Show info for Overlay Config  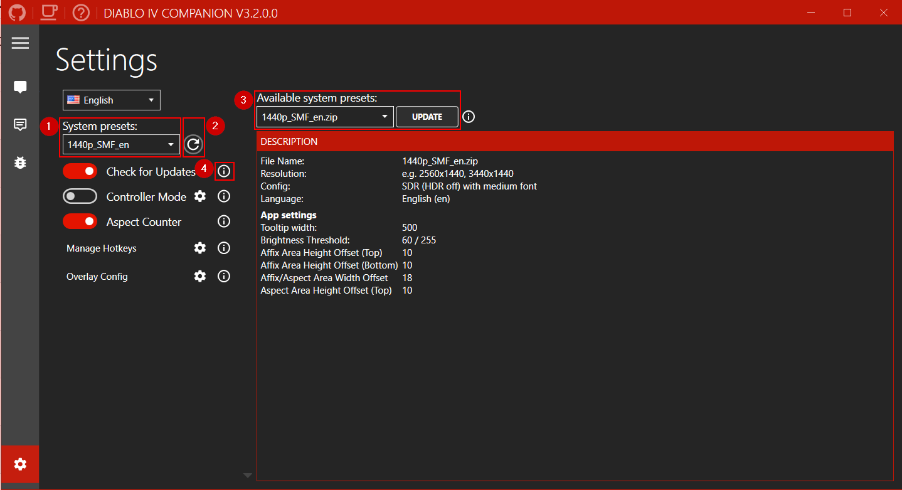224,276
